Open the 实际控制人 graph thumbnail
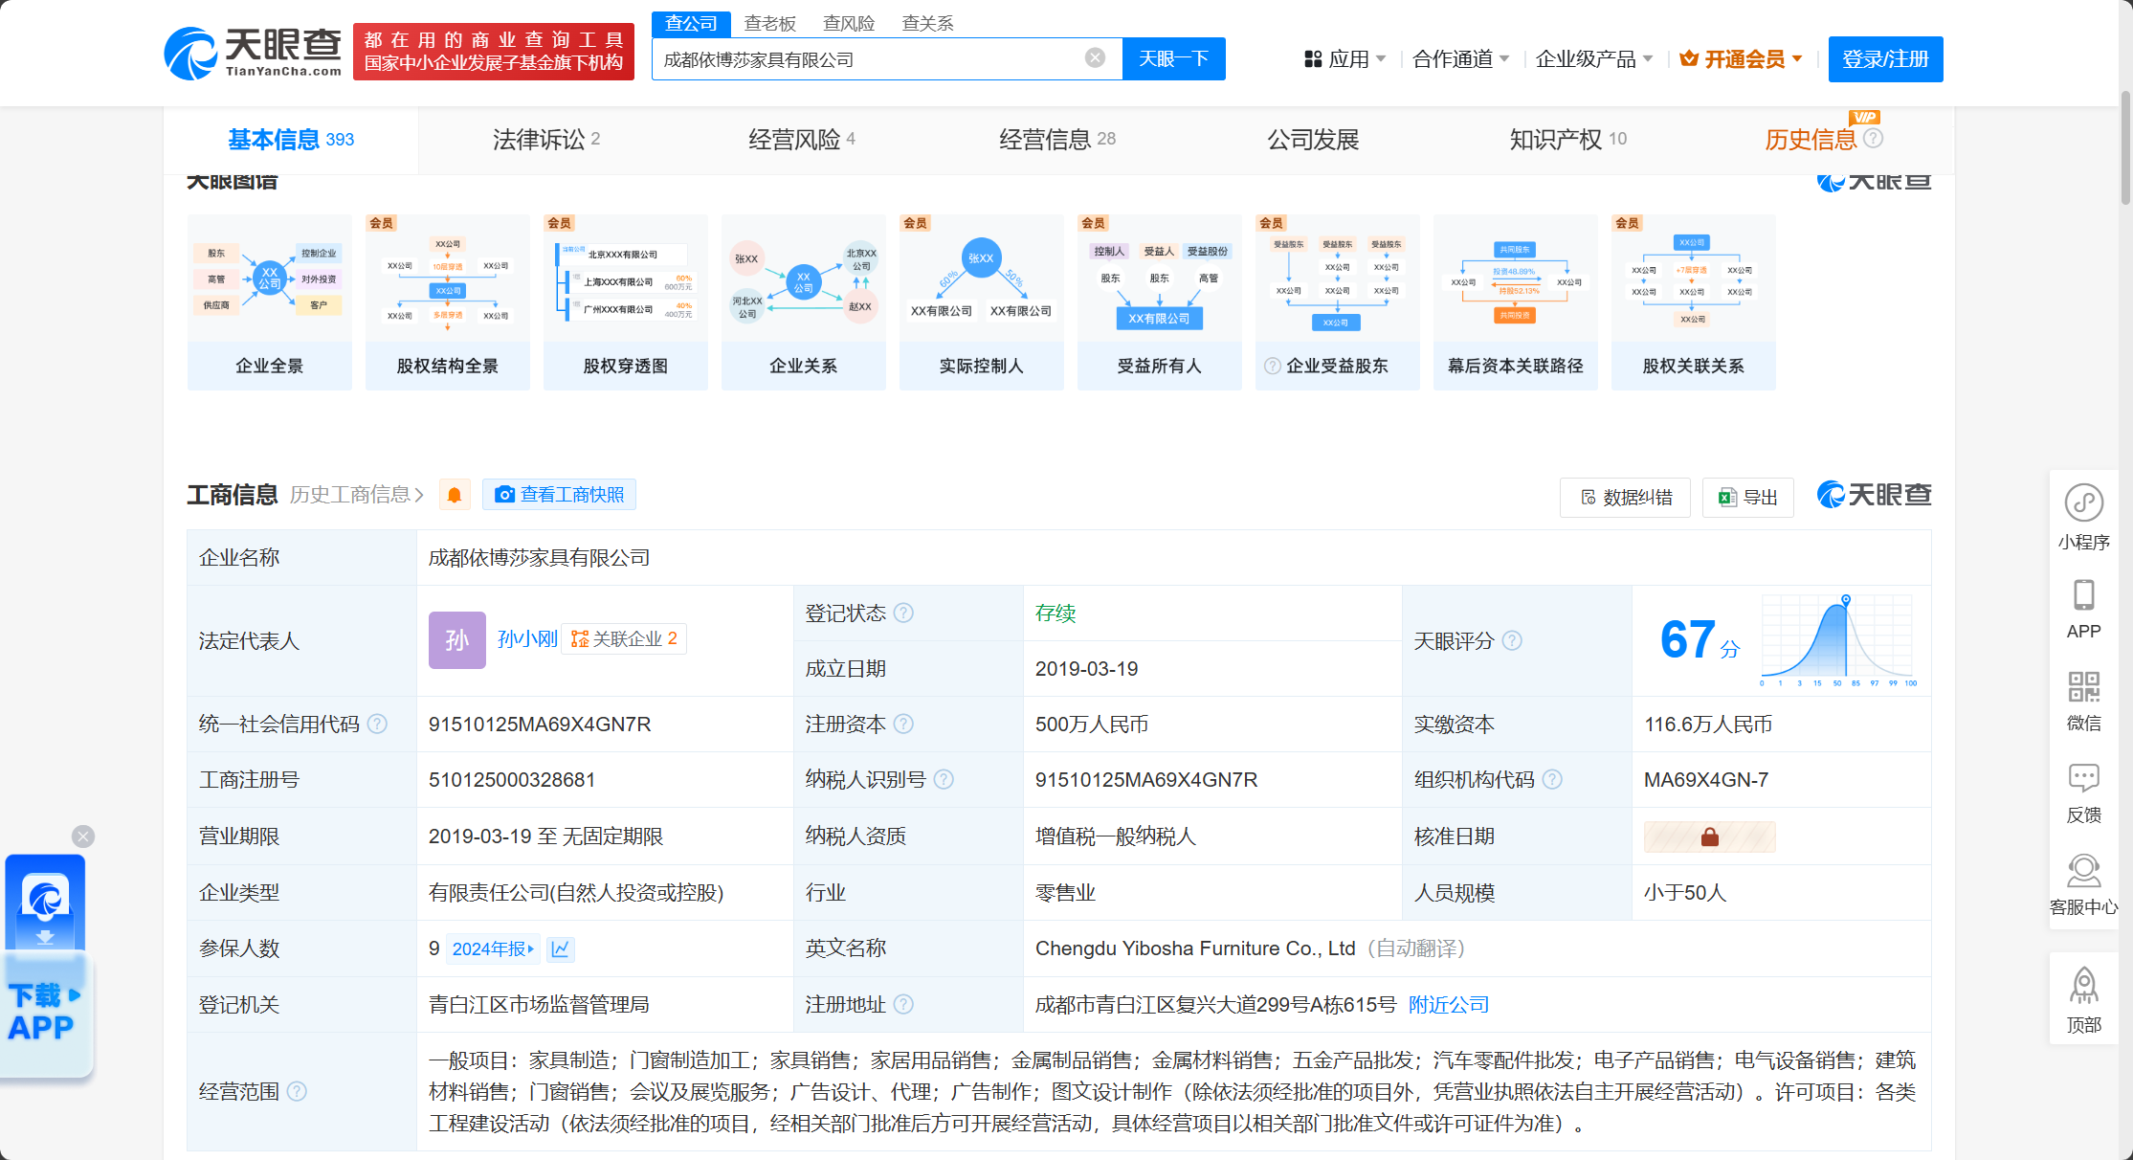The height and width of the screenshot is (1160, 2133). point(982,302)
